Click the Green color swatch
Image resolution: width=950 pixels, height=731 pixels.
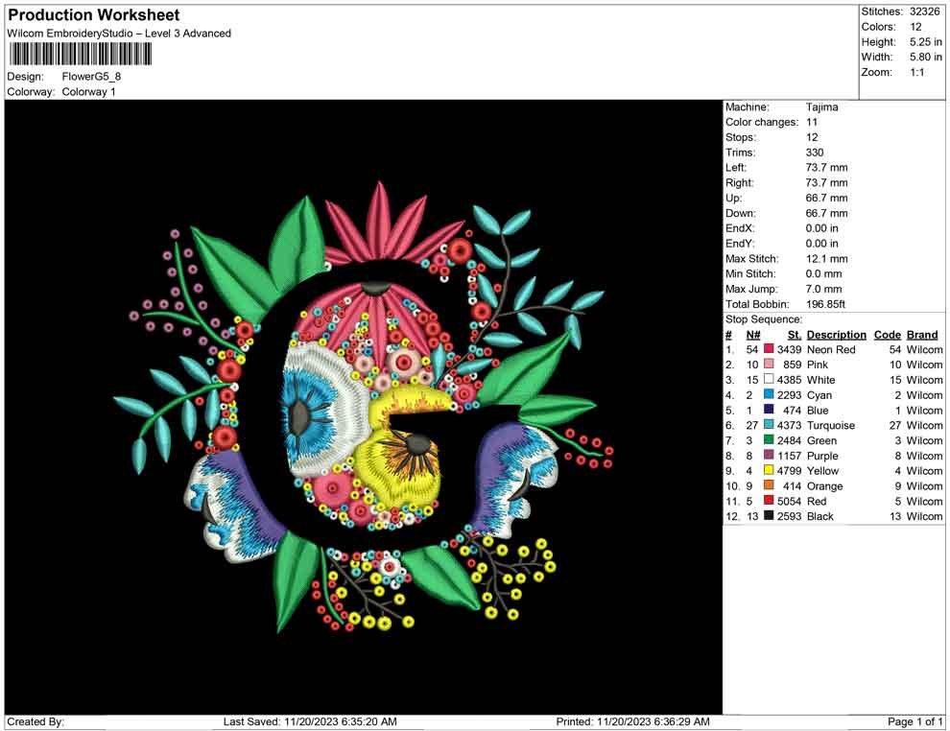click(769, 439)
